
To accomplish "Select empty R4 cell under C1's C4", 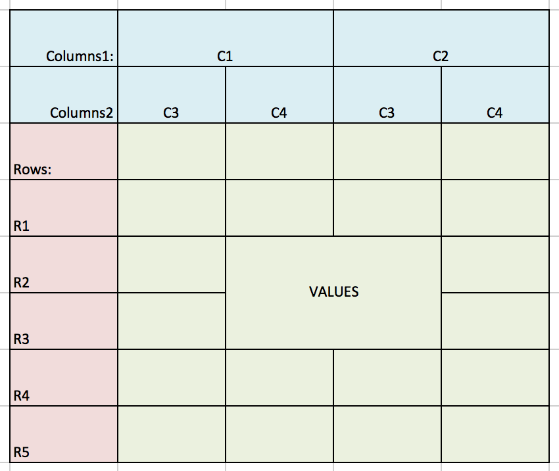I will [279, 378].
